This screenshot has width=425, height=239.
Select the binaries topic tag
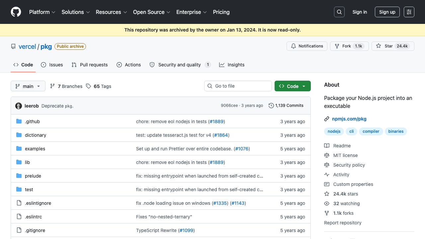tap(396, 131)
